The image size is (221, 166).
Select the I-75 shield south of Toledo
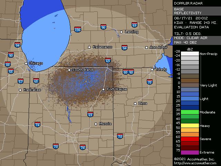tap(150, 82)
